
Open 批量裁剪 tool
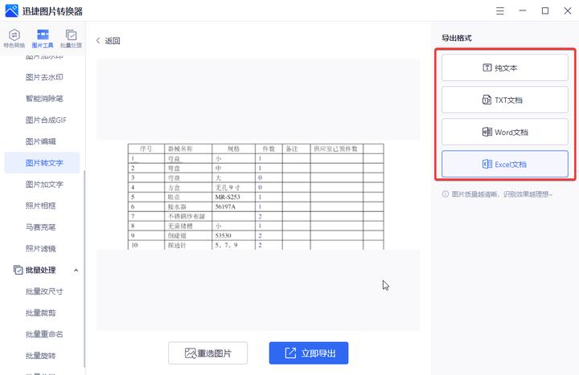tap(41, 312)
